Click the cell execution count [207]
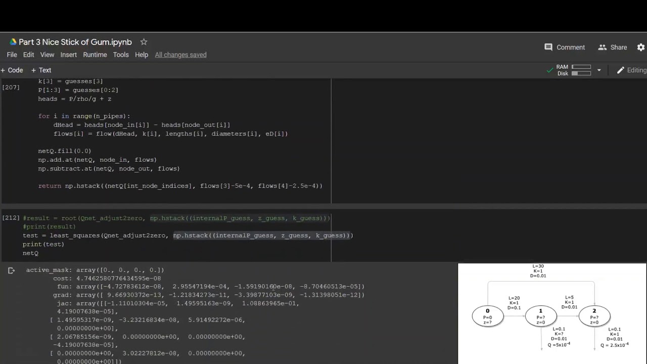 click(11, 87)
